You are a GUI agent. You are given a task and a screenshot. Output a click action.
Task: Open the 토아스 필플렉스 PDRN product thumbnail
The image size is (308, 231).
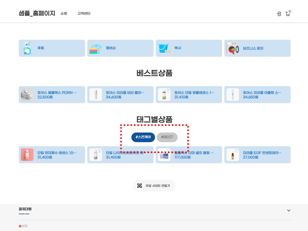[x=27, y=95]
